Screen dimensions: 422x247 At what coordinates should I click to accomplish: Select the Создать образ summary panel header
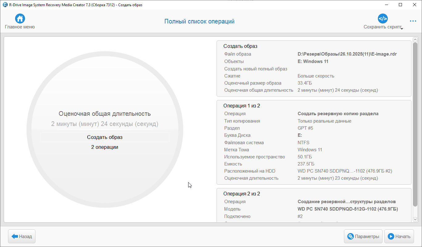tap(240, 46)
